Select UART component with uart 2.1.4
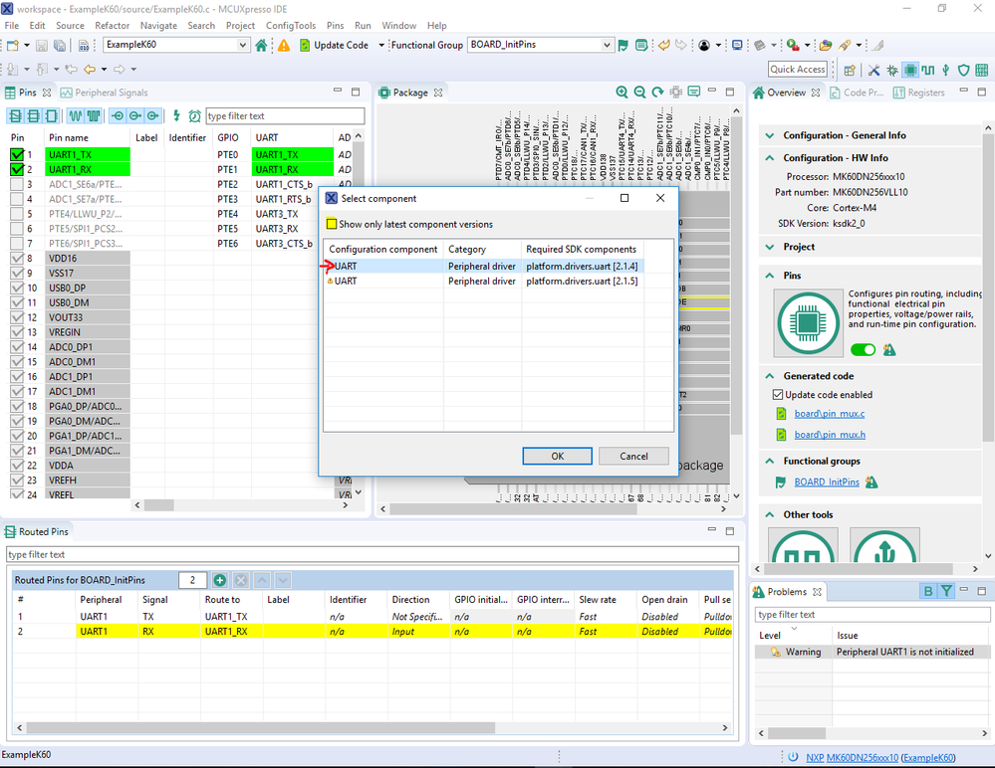995x768 pixels. coord(483,267)
